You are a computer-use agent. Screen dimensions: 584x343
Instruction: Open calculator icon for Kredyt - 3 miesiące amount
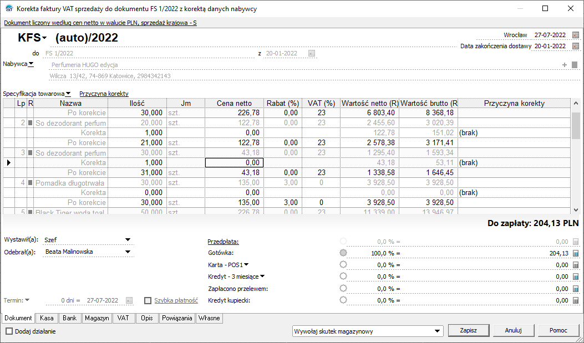pyautogui.click(x=576, y=277)
